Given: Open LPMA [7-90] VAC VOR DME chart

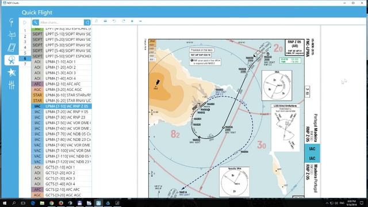Looking at the screenshot, I should (62, 145).
